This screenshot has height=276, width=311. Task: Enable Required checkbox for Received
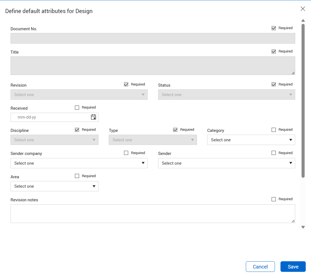tap(77, 108)
